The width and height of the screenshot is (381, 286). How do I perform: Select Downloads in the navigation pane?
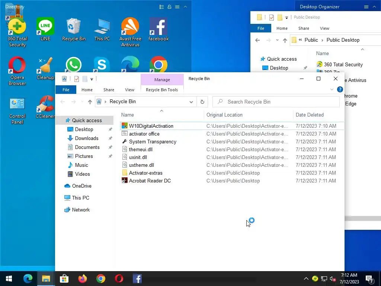pos(86,139)
